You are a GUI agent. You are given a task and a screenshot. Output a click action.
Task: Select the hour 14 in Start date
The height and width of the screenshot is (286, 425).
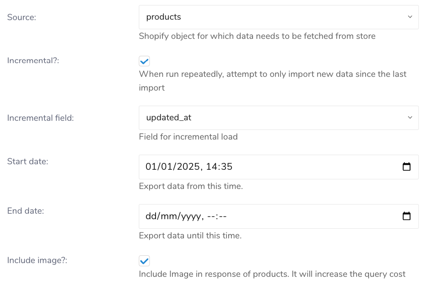tap(212, 167)
